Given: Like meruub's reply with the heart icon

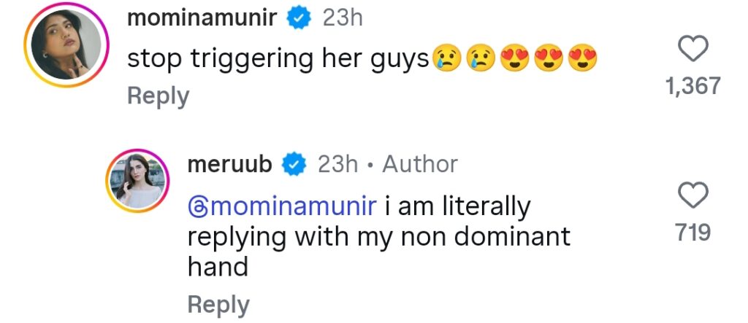Looking at the screenshot, I should point(692,196).
